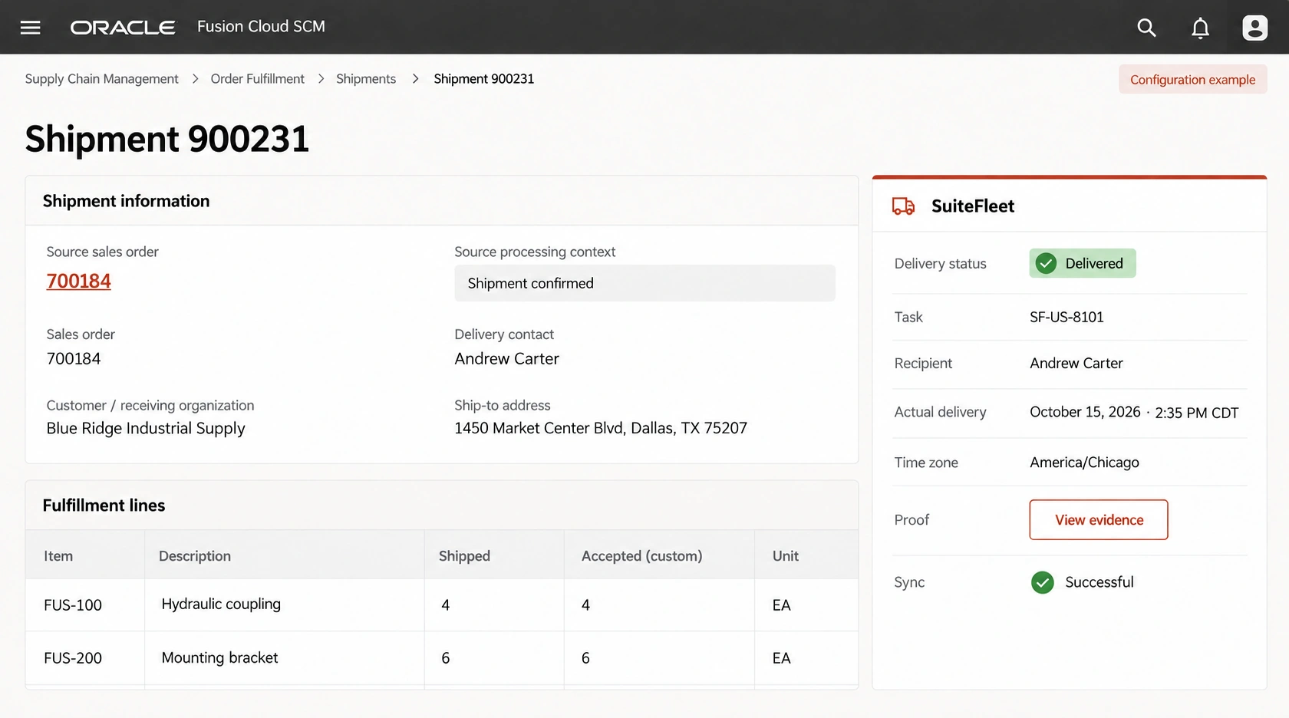Click the Fusion Cloud SCM title
The height and width of the screenshot is (718, 1289).
[261, 27]
